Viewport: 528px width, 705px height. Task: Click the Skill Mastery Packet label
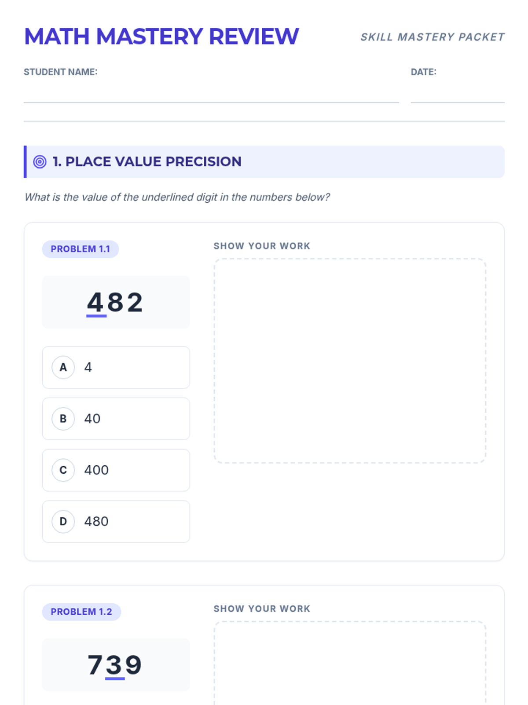pyautogui.click(x=433, y=37)
